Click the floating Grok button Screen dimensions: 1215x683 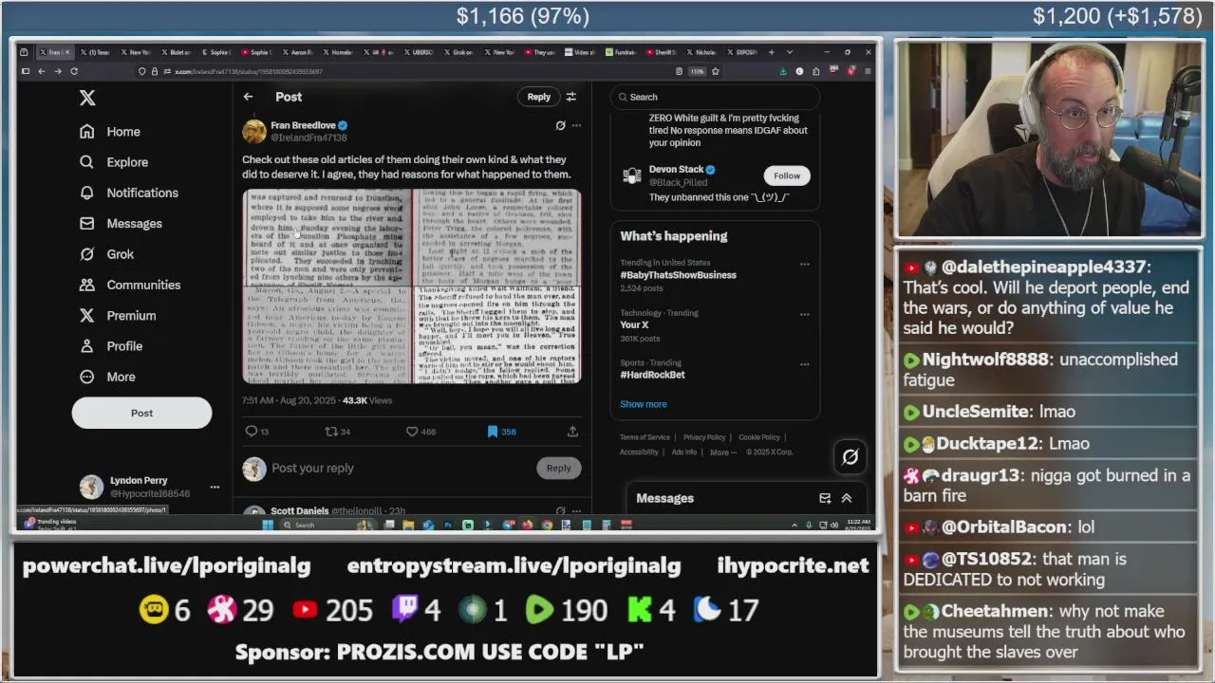pyautogui.click(x=850, y=457)
